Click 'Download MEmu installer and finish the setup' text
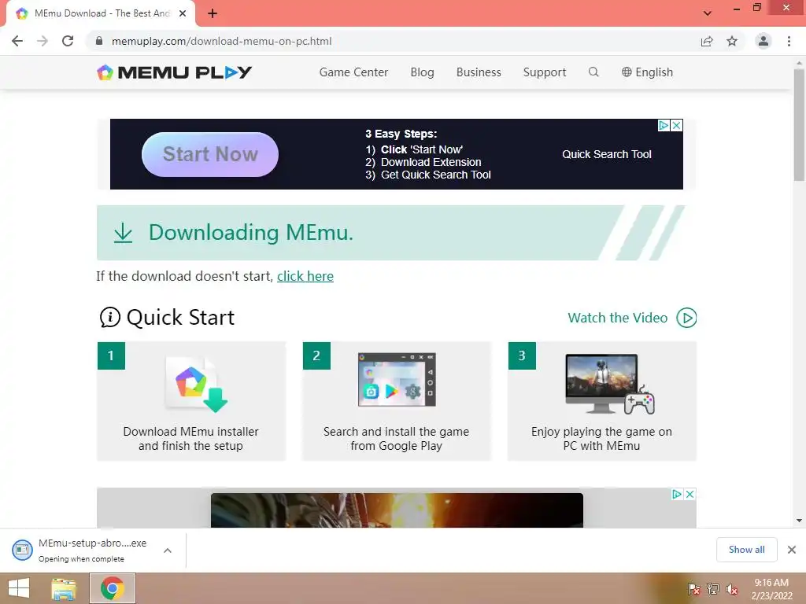The width and height of the screenshot is (806, 604). tap(190, 439)
